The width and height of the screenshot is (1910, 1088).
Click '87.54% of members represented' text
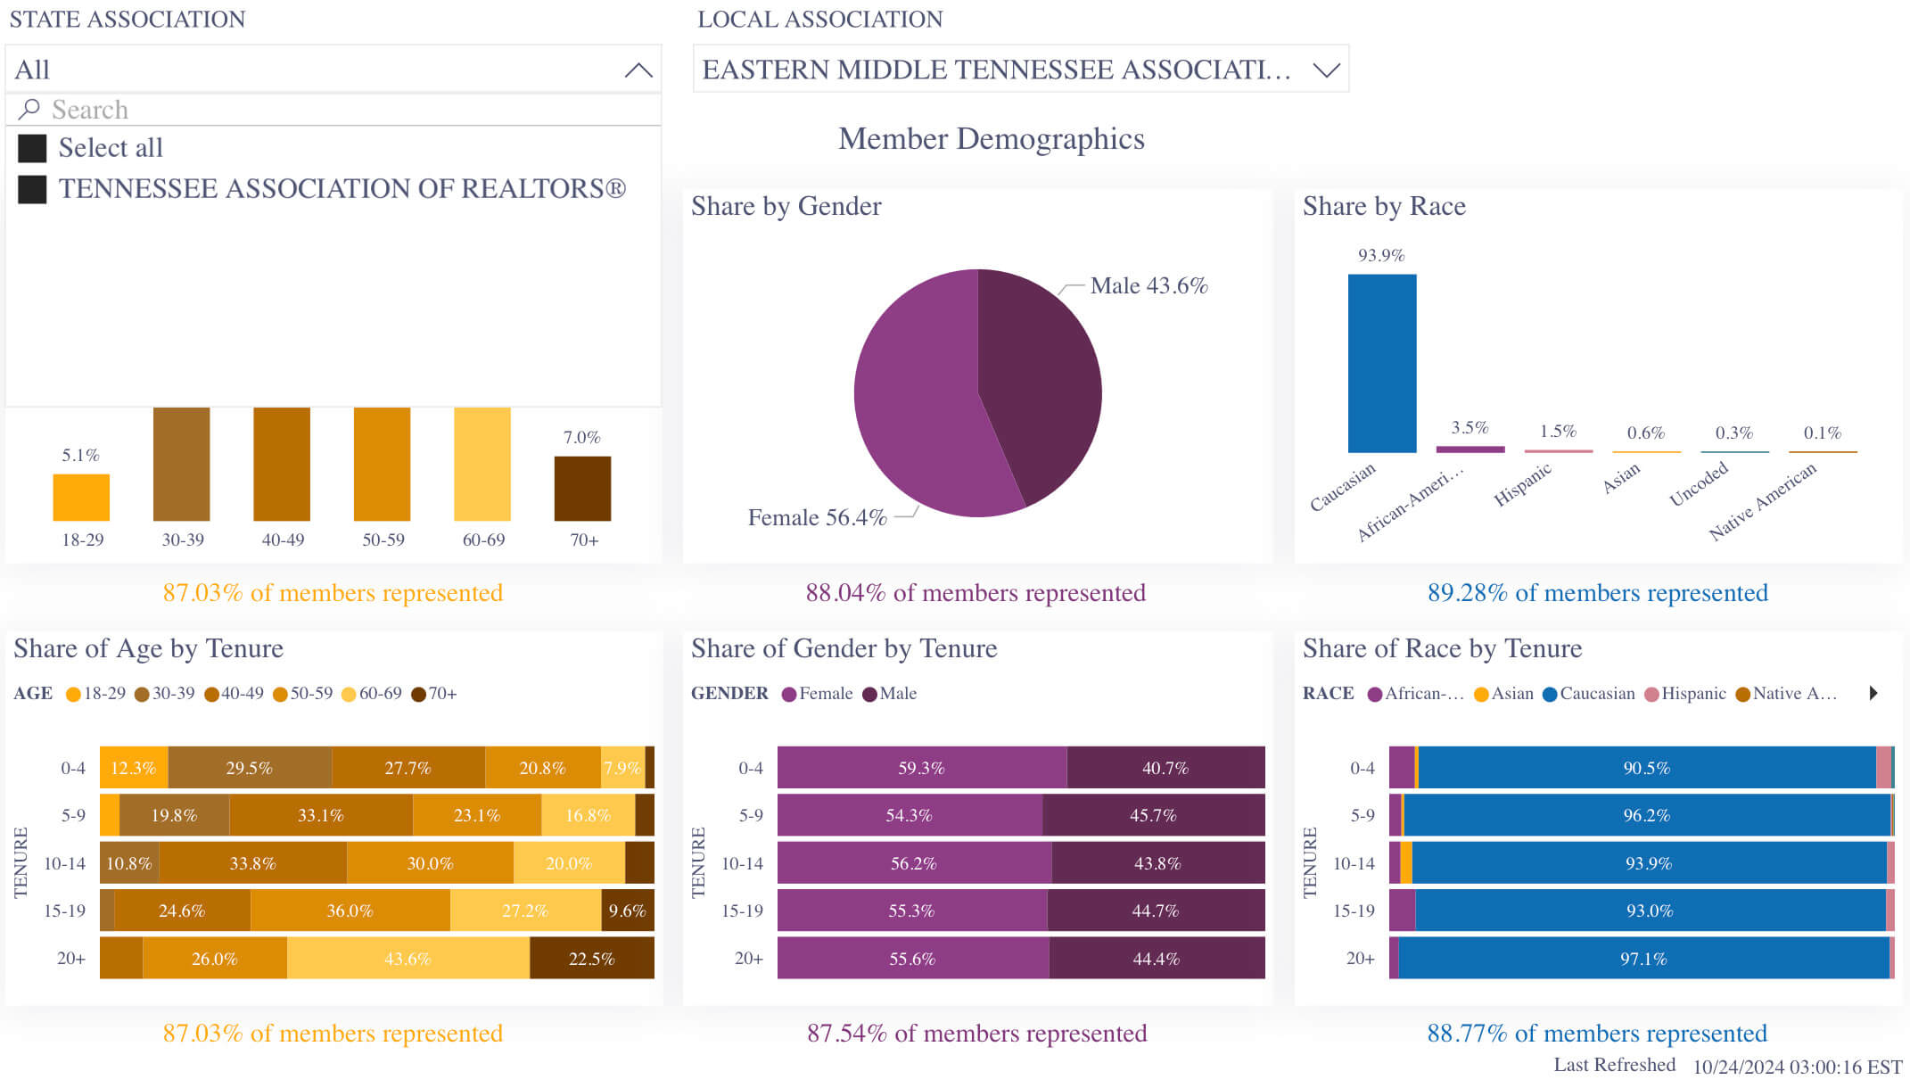976,1034
